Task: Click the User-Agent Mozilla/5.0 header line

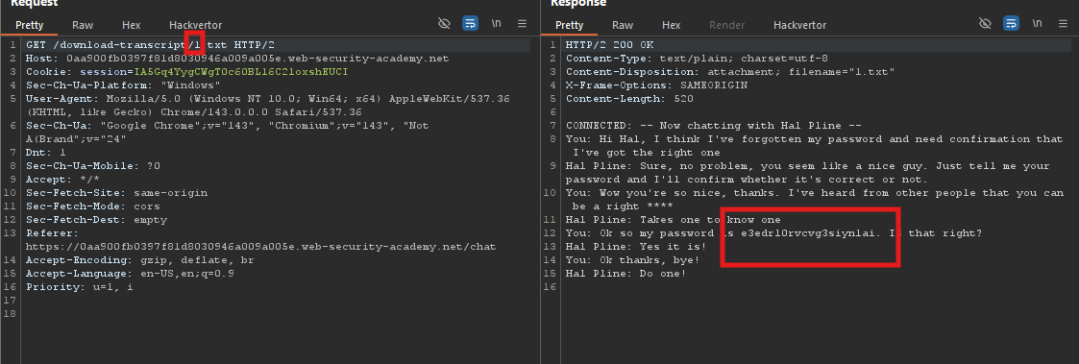Action: point(268,106)
